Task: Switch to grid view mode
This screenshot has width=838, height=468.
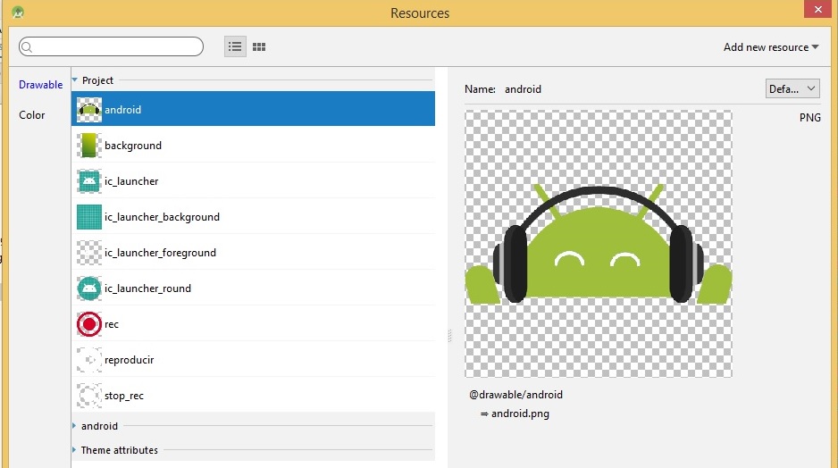Action: tap(259, 46)
